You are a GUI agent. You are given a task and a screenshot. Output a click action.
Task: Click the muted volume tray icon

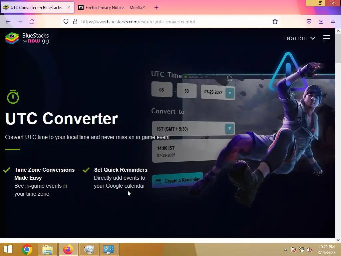tap(310, 250)
